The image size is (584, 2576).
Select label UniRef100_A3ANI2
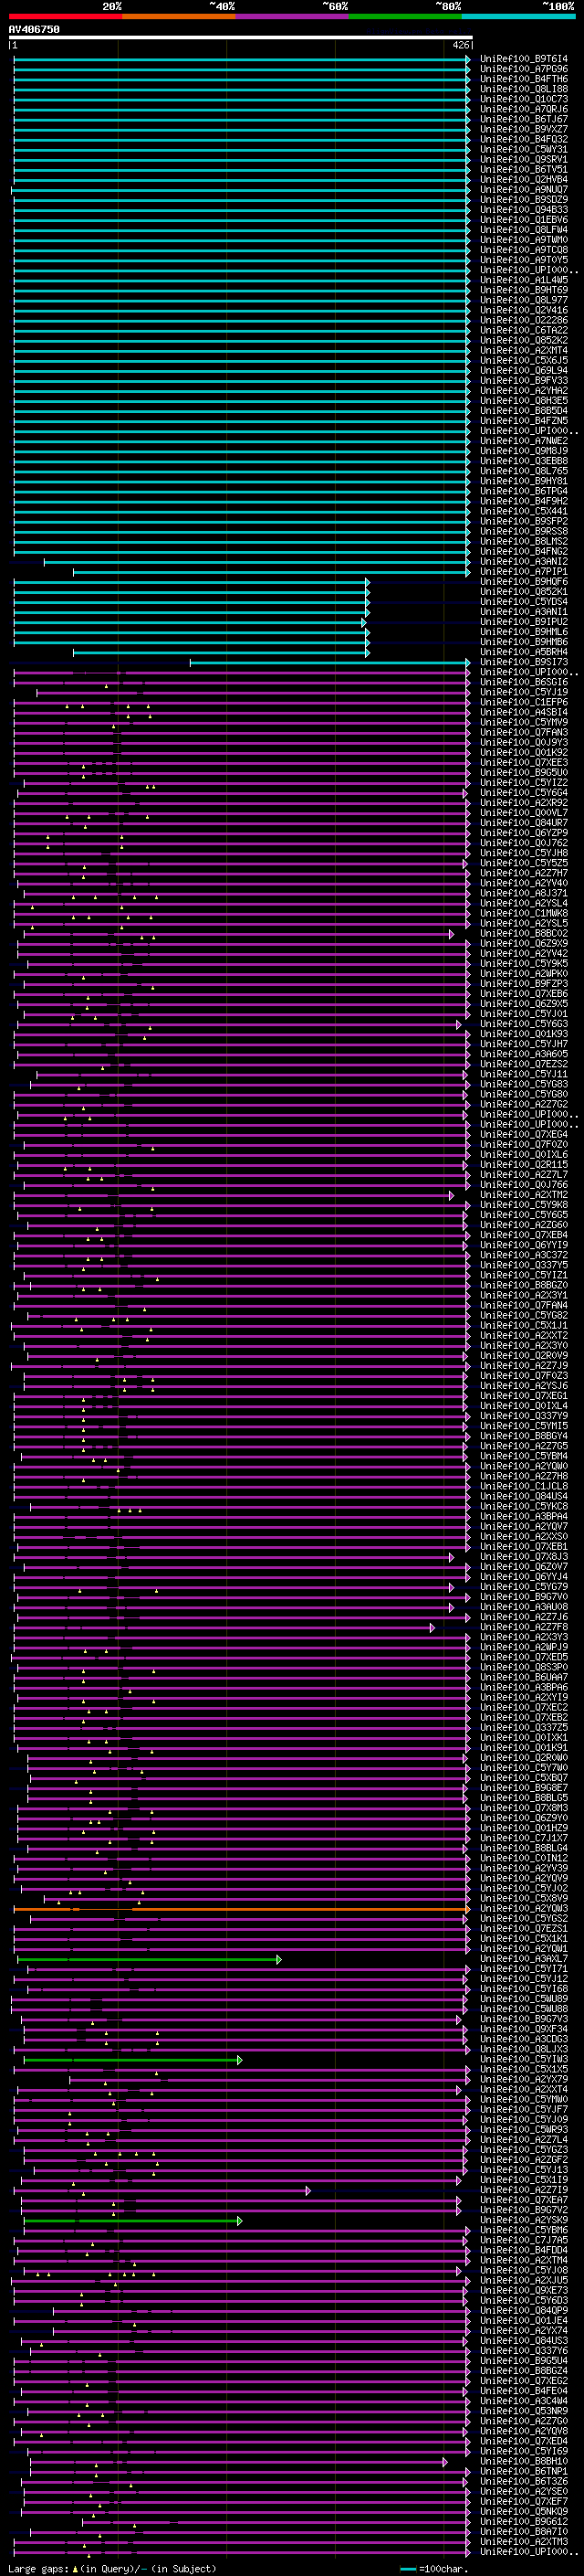point(524,562)
